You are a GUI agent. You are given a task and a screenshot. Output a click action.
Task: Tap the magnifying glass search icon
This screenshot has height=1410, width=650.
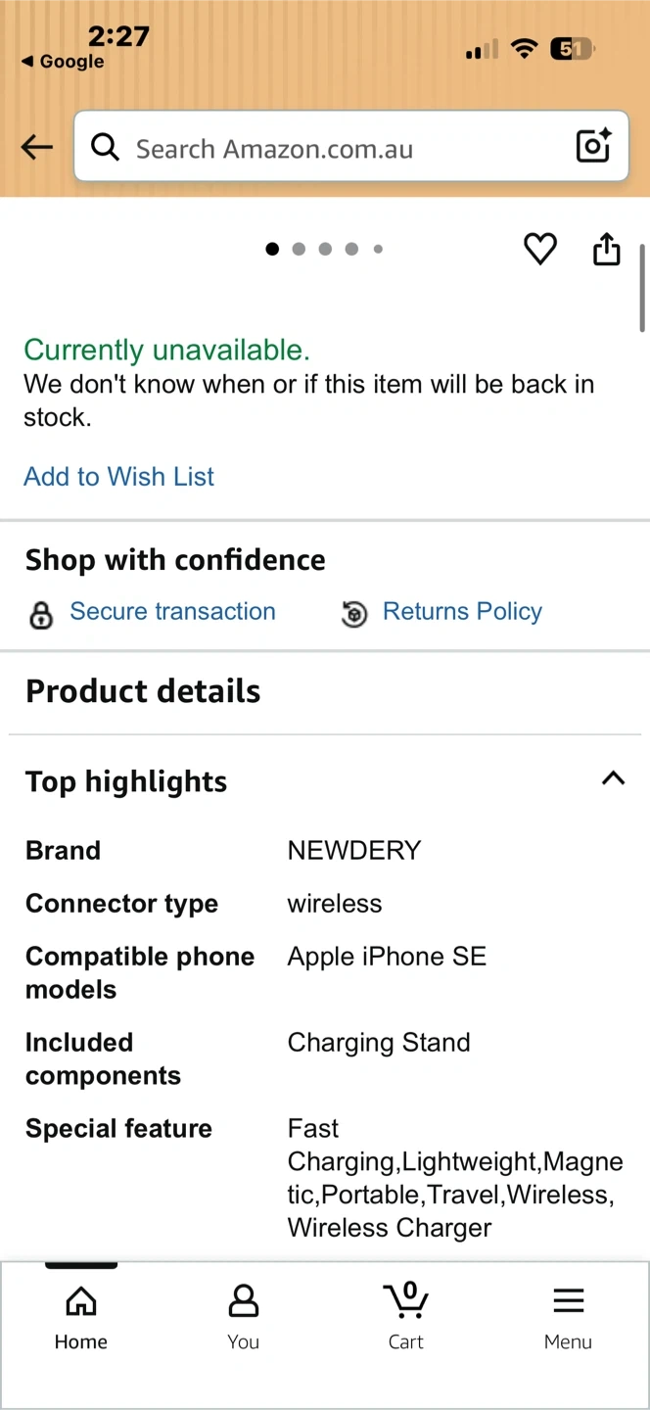tap(105, 148)
